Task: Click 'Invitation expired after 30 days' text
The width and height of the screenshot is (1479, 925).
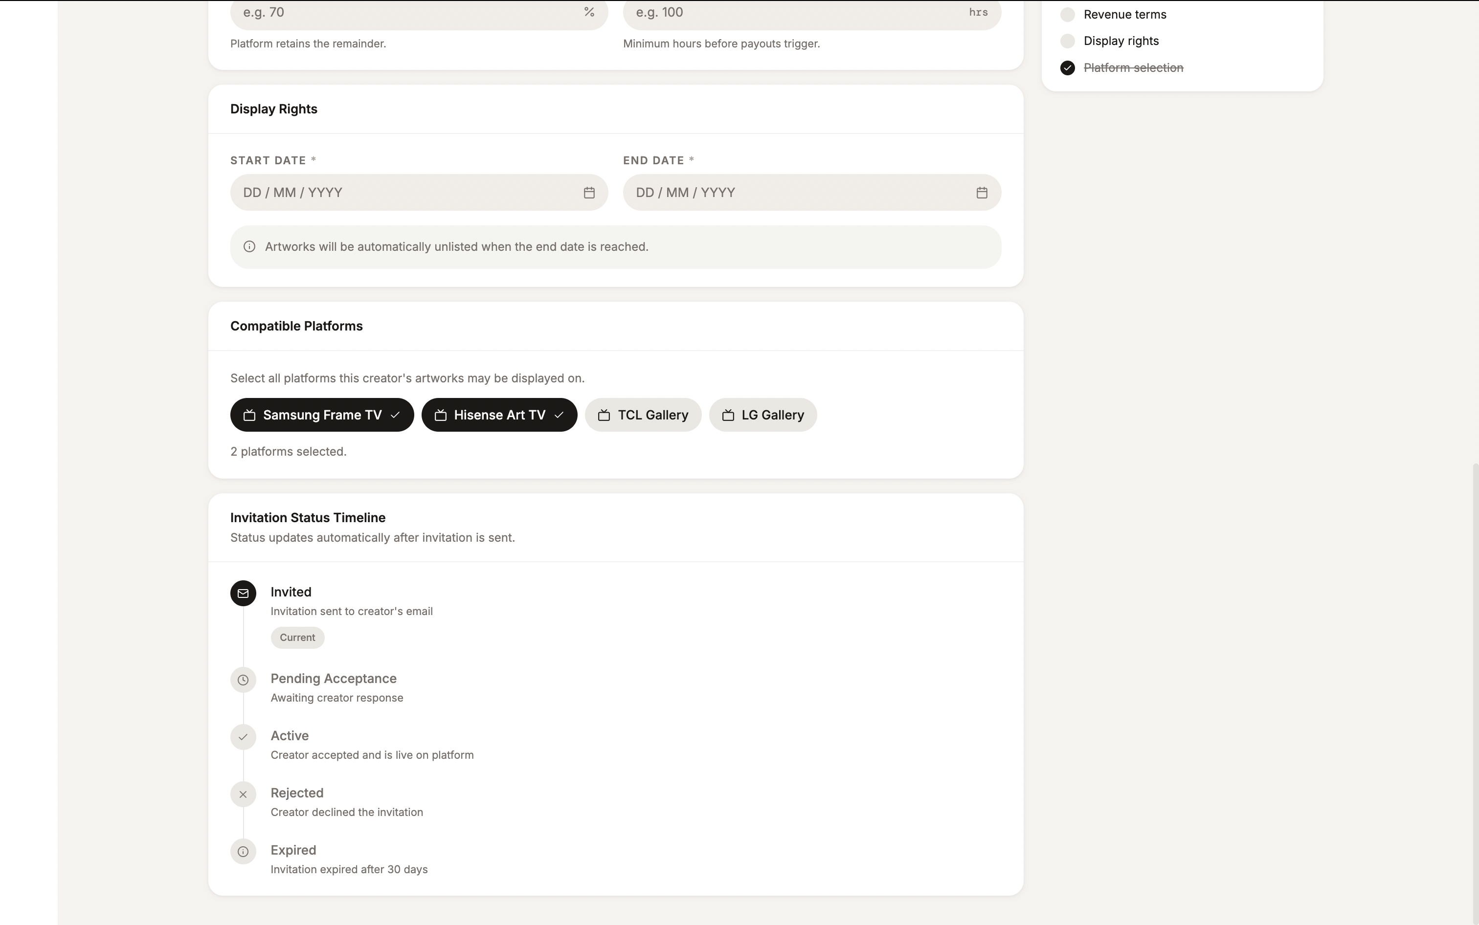Action: 349,869
